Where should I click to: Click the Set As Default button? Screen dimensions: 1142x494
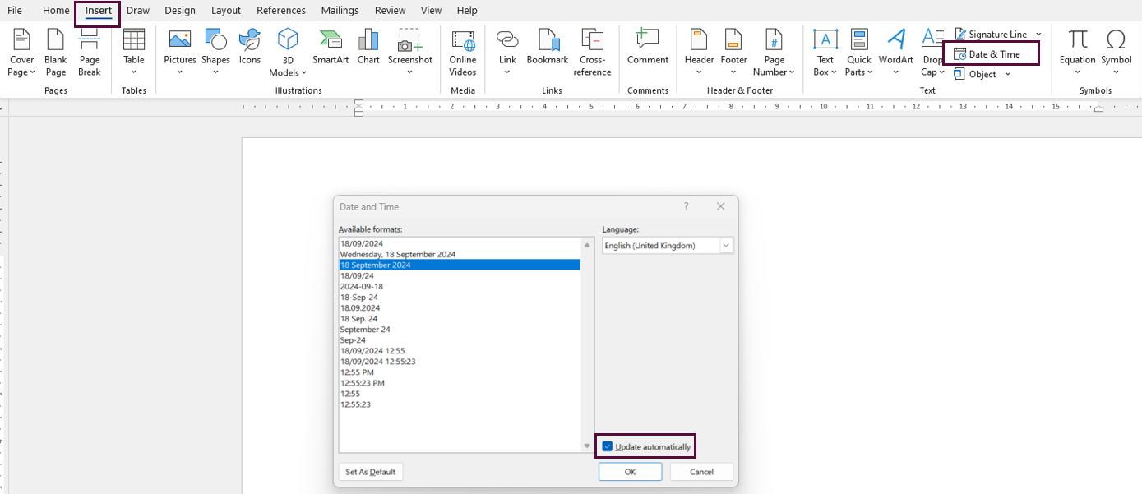click(x=371, y=472)
